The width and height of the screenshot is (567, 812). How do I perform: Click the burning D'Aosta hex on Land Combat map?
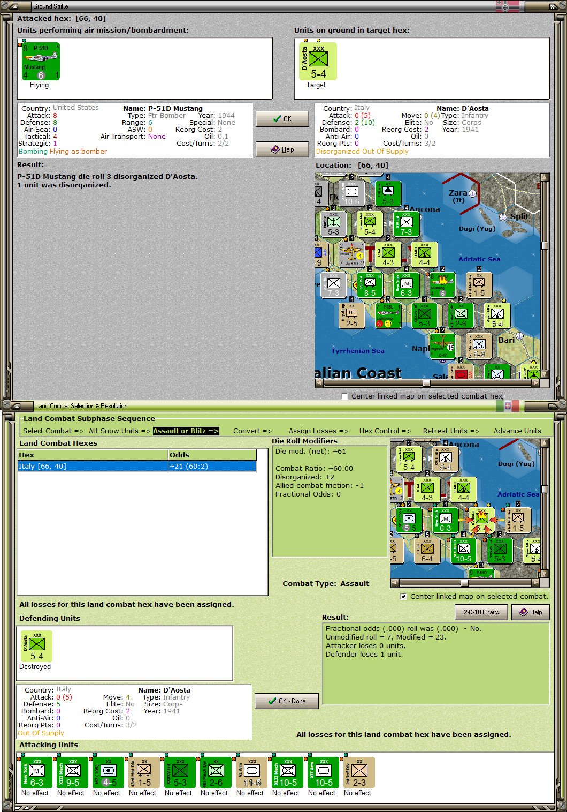[x=481, y=521]
